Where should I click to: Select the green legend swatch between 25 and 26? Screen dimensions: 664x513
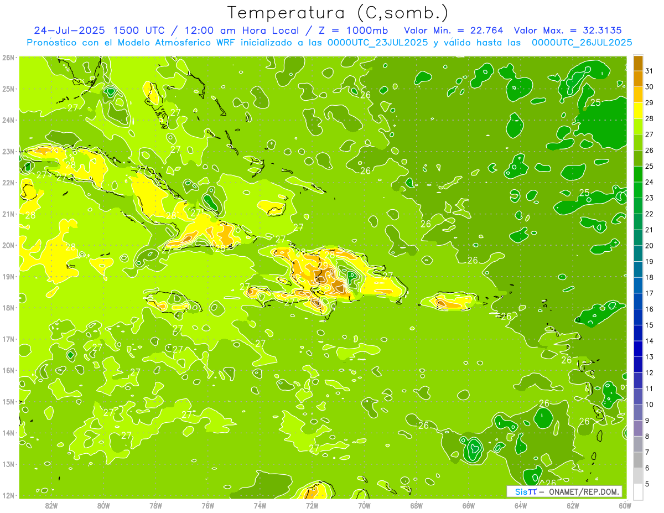638,158
